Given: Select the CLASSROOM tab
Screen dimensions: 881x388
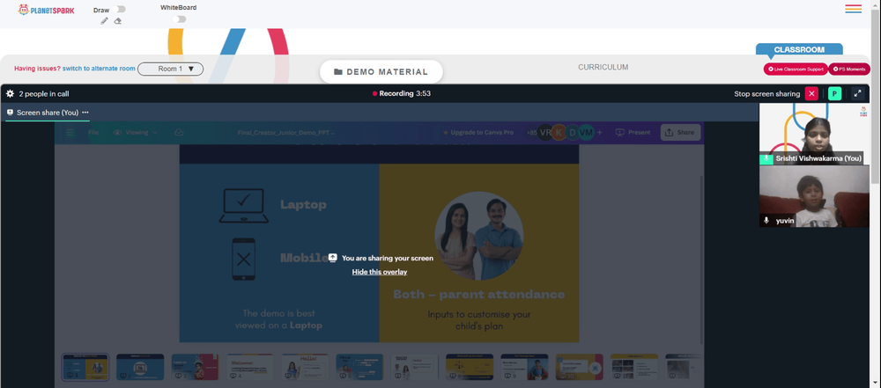Looking at the screenshot, I should (799, 49).
